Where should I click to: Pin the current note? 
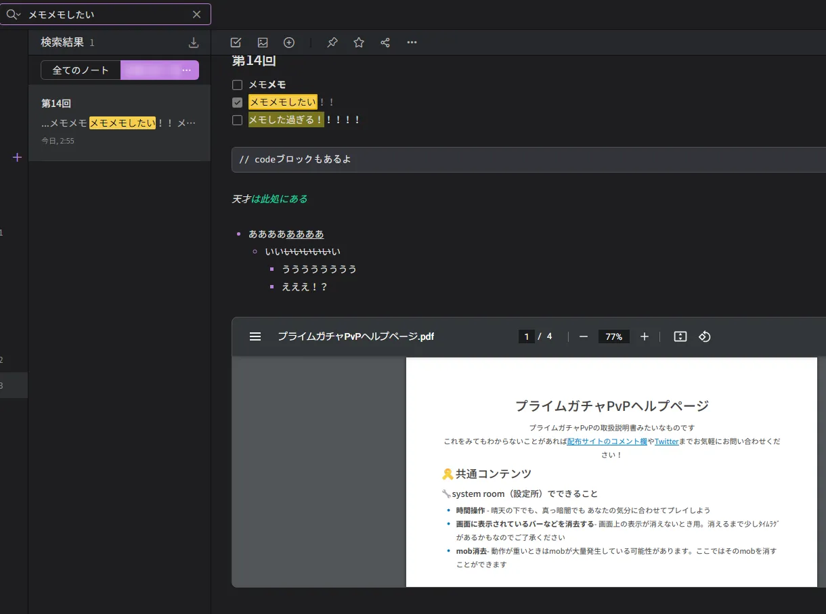(x=332, y=43)
